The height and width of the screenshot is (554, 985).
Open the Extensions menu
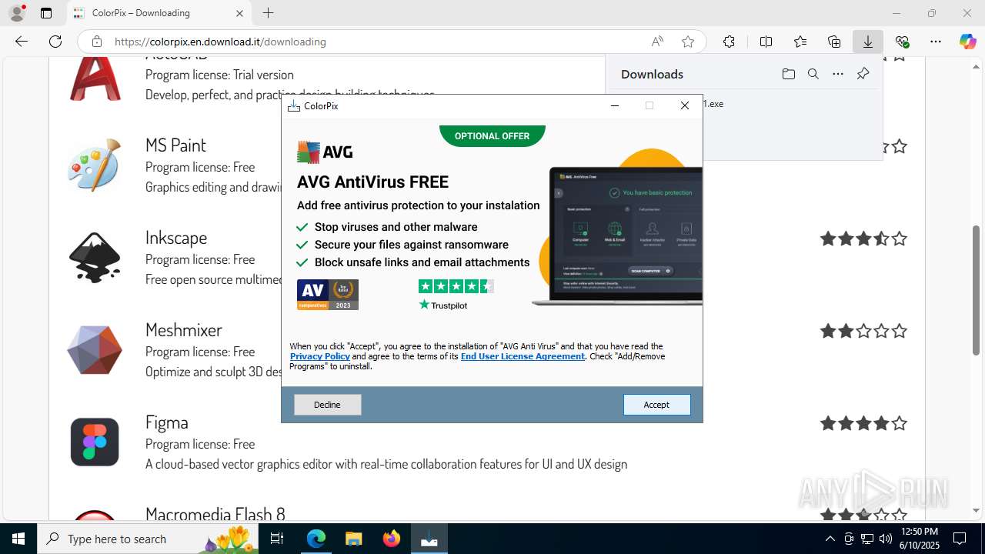coord(729,42)
